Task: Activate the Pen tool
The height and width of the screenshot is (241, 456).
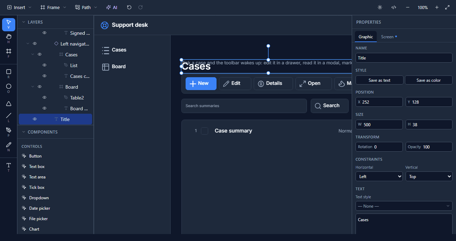Action: pyautogui.click(x=9, y=132)
